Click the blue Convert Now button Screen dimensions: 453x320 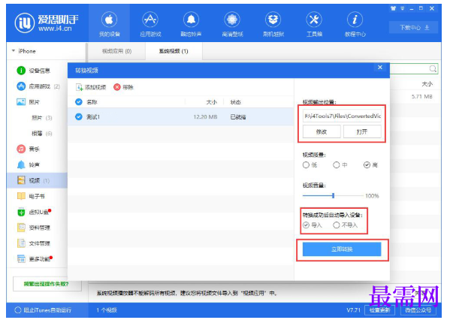click(342, 249)
